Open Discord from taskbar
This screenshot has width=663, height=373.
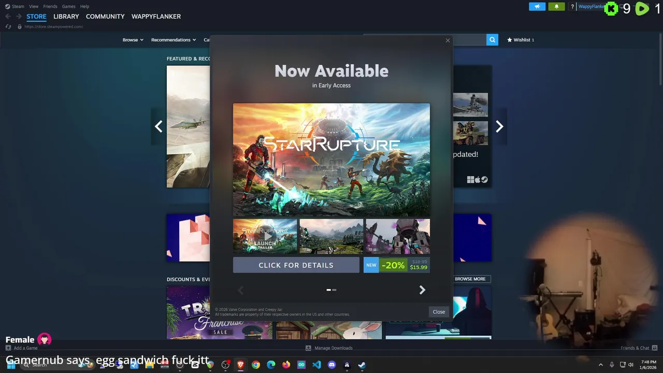(x=332, y=365)
